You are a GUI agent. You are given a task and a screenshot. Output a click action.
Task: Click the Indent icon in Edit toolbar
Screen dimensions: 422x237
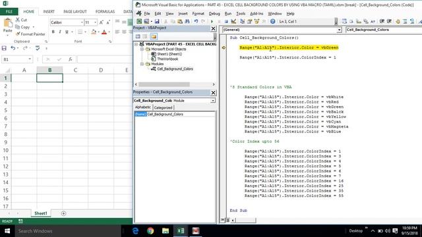[382, 21]
